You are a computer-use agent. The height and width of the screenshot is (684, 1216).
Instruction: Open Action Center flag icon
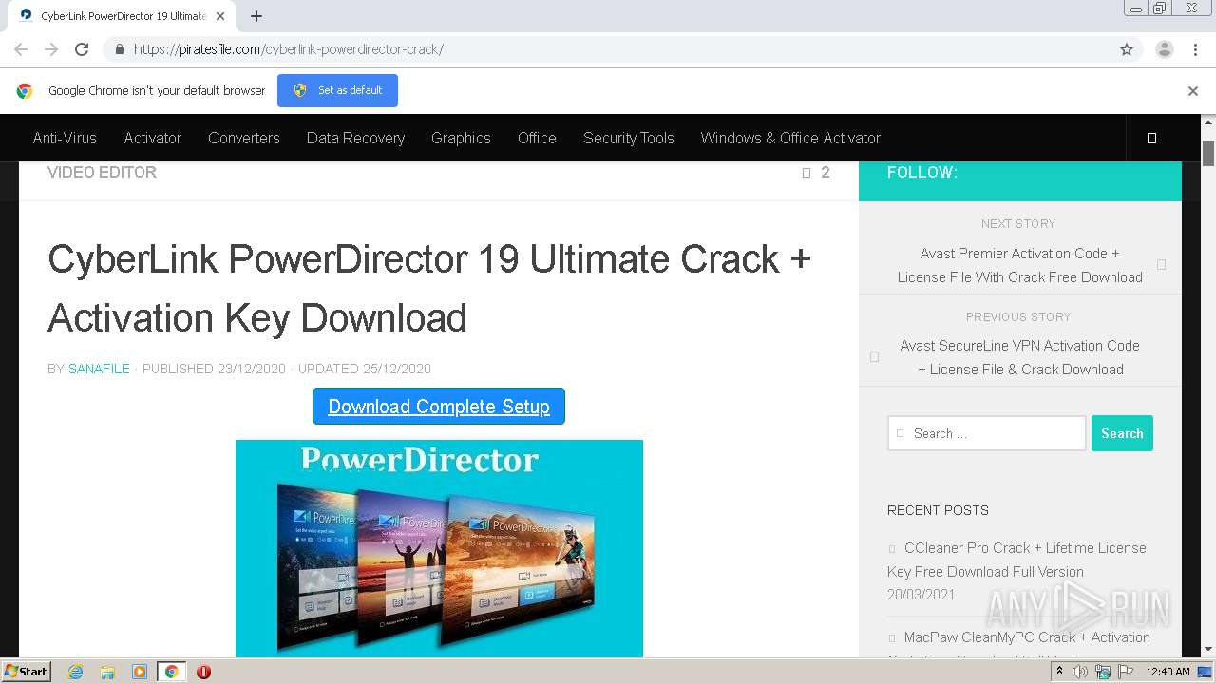coord(1126,672)
